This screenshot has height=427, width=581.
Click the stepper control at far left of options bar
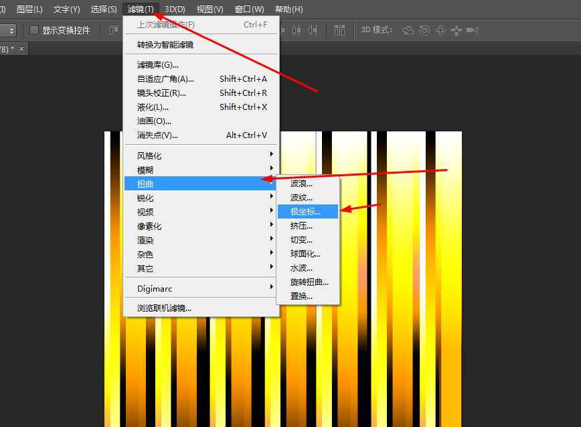[11, 30]
